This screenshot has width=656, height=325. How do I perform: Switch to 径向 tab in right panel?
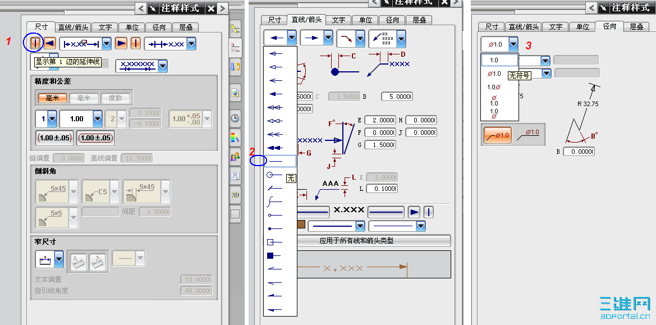pyautogui.click(x=609, y=26)
